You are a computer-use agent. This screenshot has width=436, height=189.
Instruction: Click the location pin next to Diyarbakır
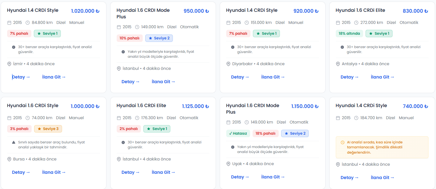click(x=228, y=64)
